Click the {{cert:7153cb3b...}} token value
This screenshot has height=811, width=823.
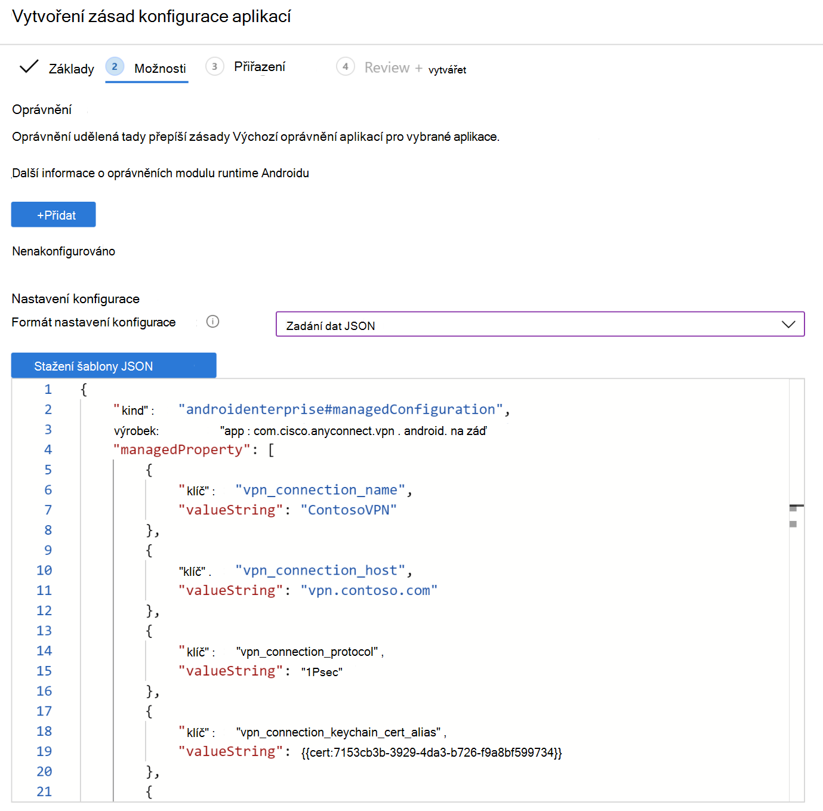click(x=432, y=753)
